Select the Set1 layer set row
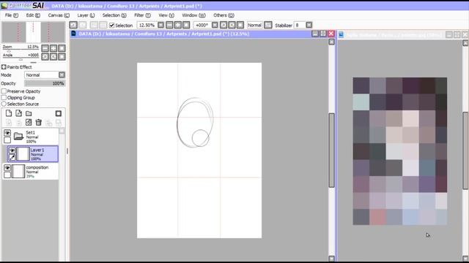This screenshot has width=469, height=263. pos(31,137)
